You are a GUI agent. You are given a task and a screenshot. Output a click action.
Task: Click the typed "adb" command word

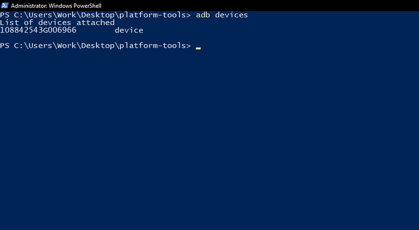(x=203, y=15)
